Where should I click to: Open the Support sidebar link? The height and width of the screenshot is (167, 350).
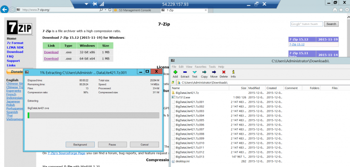tap(13, 61)
